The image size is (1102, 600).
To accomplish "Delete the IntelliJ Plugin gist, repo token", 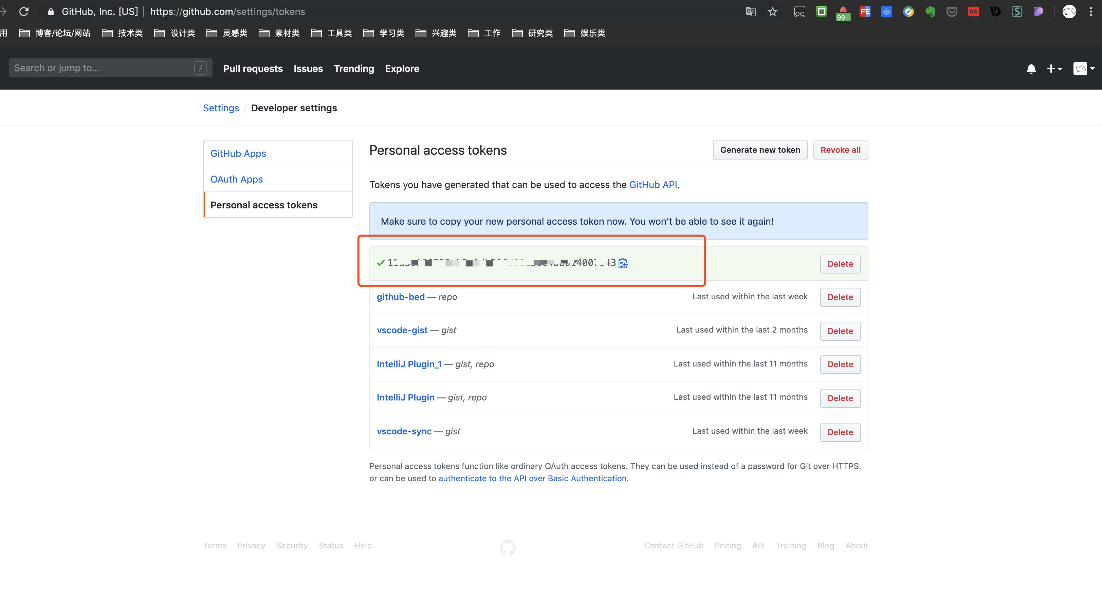I will point(840,398).
